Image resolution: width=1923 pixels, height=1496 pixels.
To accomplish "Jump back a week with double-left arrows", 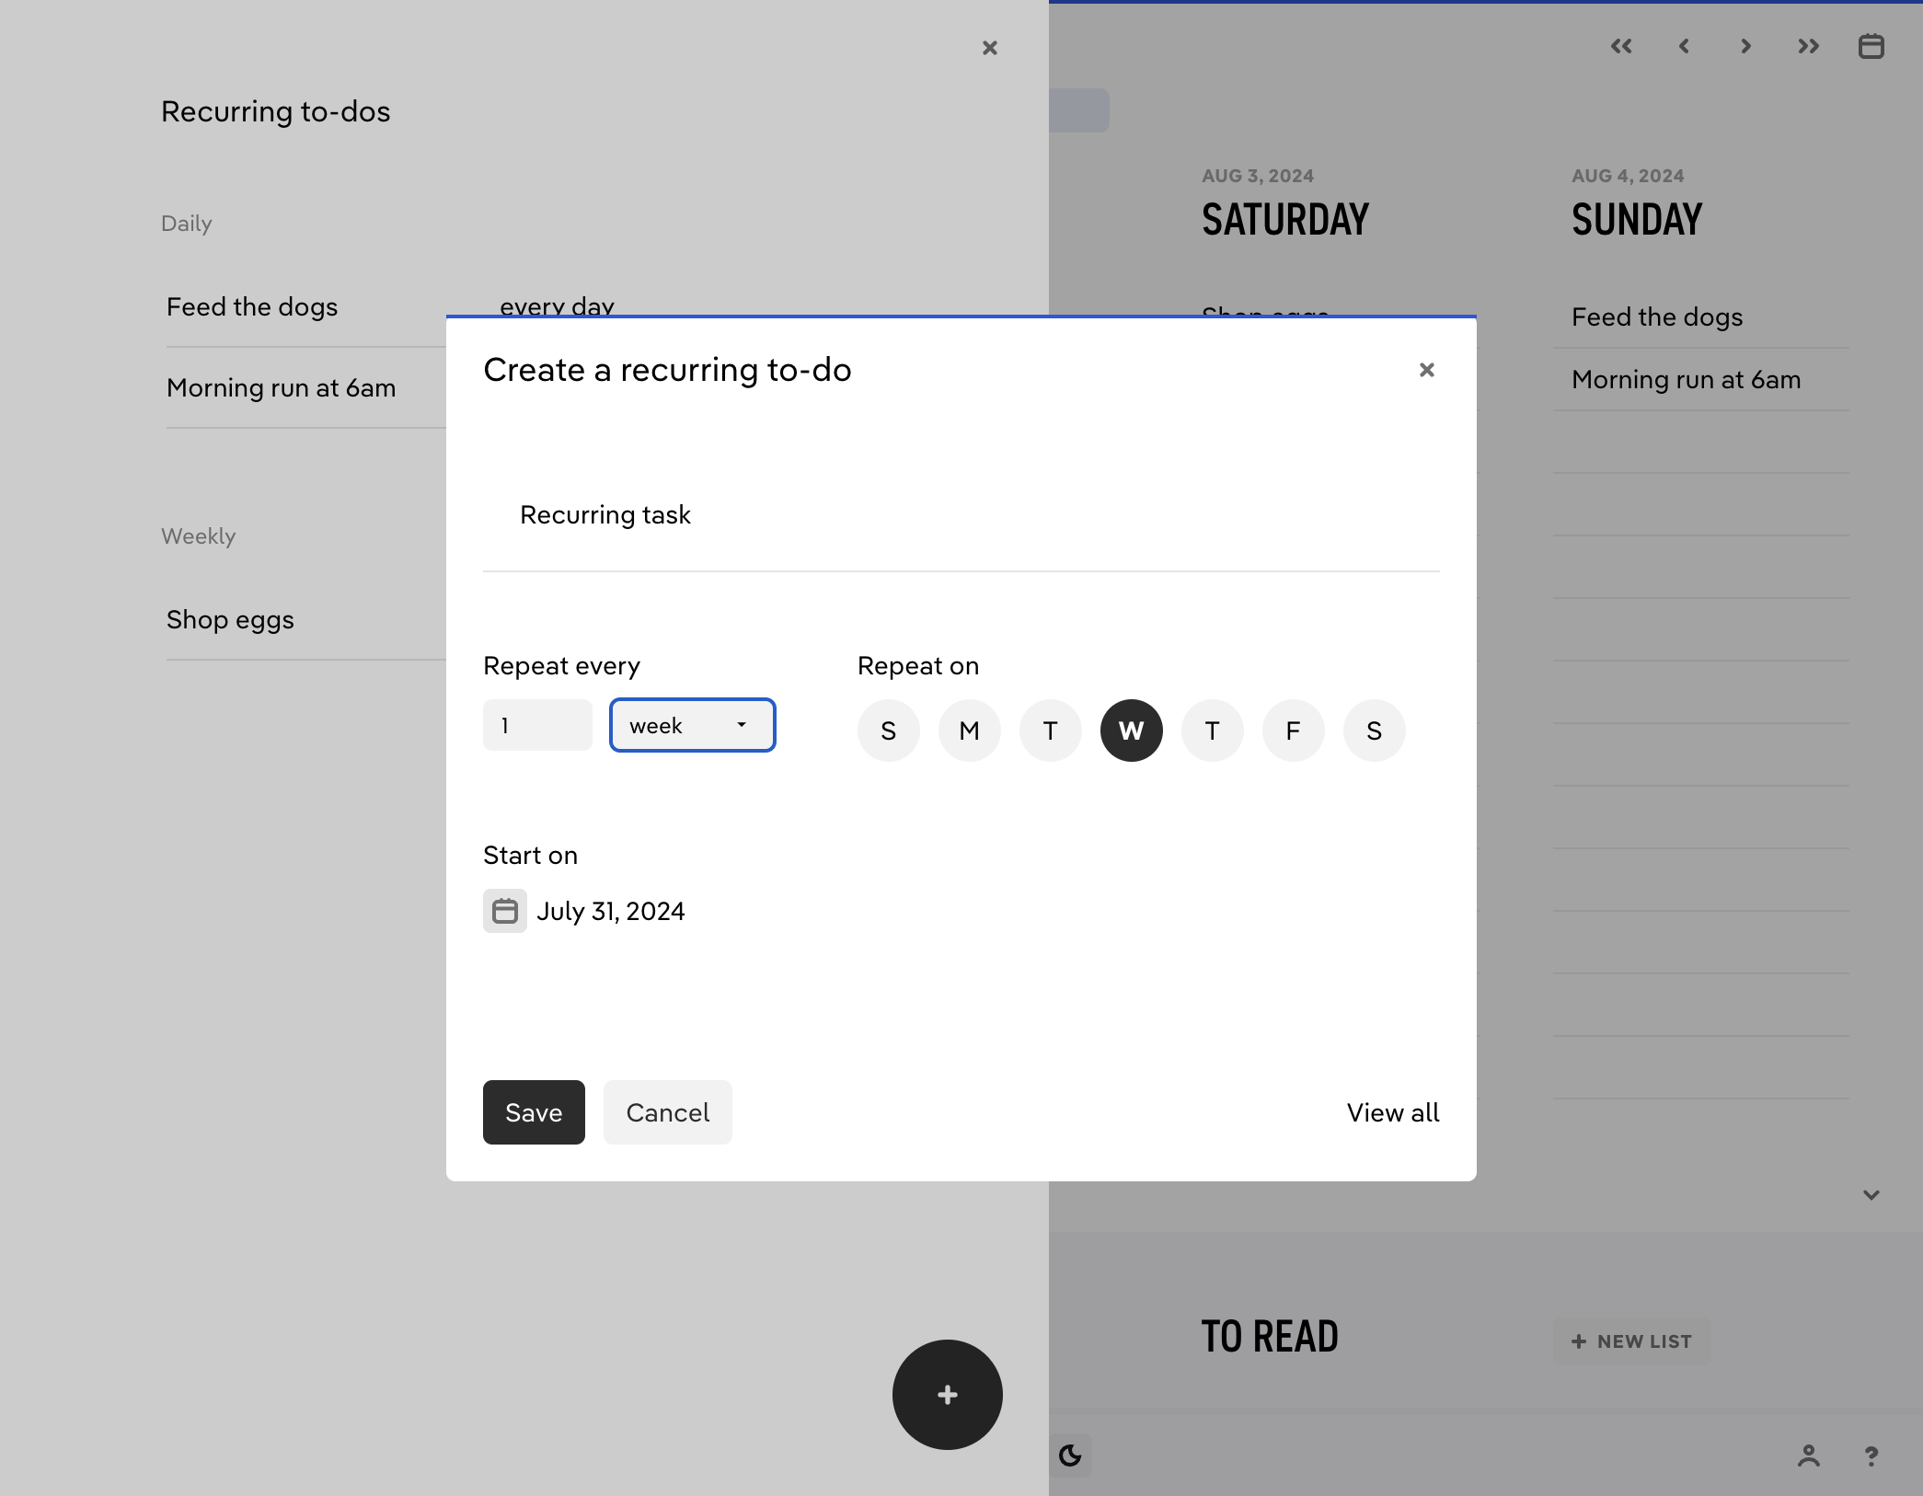I will click(x=1621, y=46).
